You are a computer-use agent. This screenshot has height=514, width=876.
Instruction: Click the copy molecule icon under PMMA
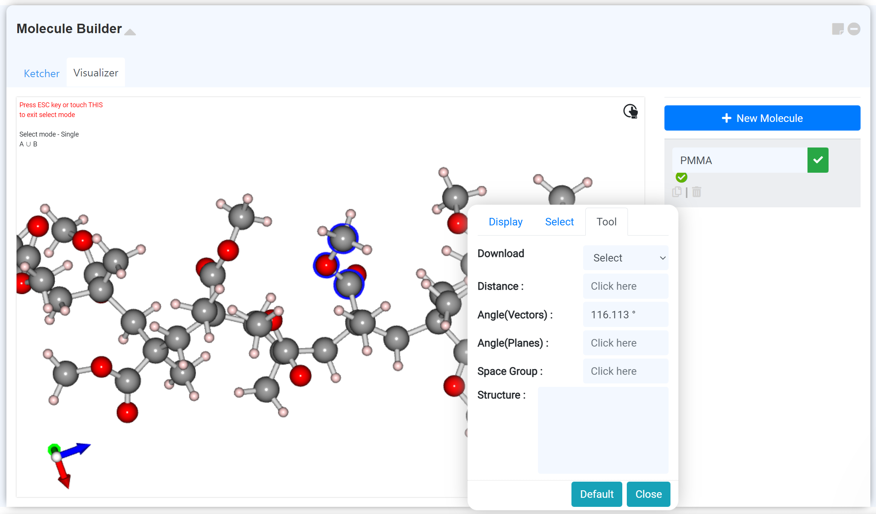coord(676,192)
